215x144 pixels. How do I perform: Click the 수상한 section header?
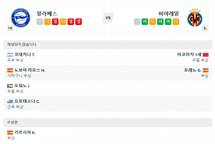(x=12, y=122)
